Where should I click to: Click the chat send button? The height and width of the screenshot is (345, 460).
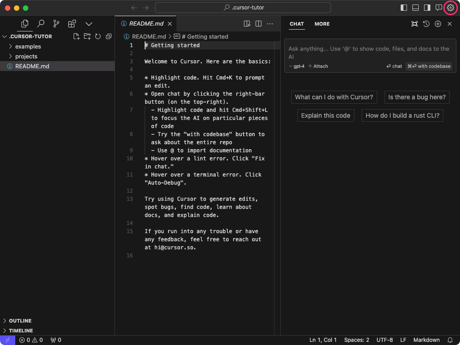pyautogui.click(x=394, y=66)
